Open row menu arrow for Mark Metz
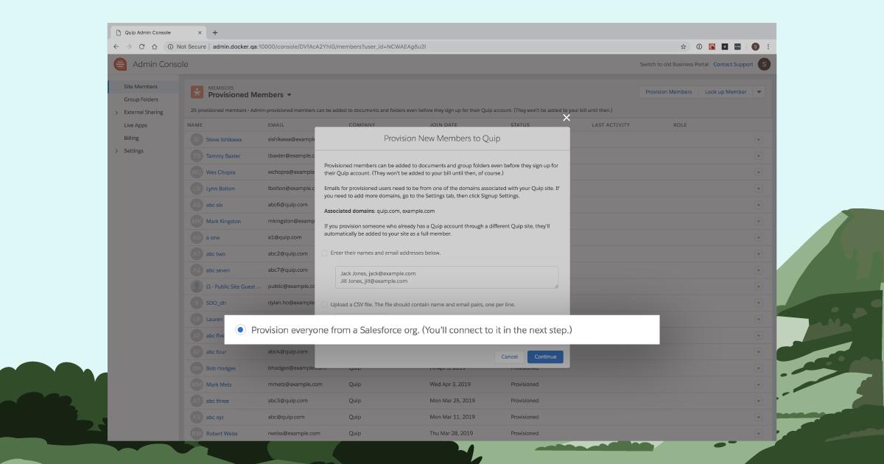 pos(758,384)
